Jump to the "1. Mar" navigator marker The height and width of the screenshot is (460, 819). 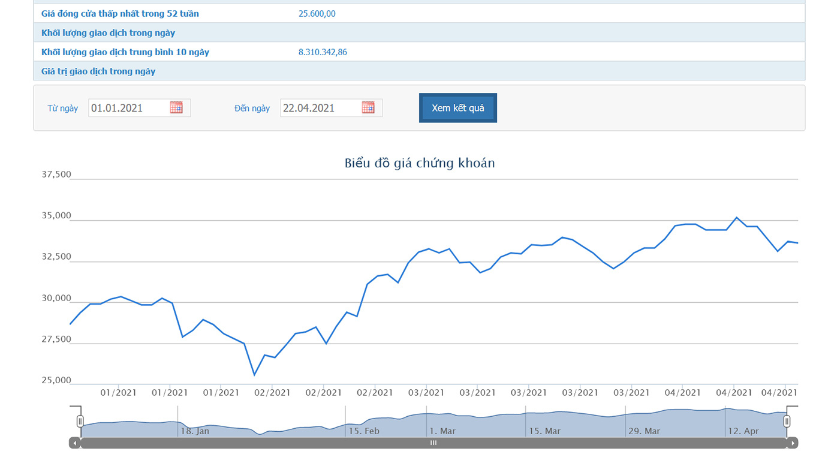coord(442,431)
